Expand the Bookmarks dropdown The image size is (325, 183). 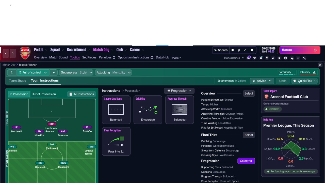coord(234,58)
